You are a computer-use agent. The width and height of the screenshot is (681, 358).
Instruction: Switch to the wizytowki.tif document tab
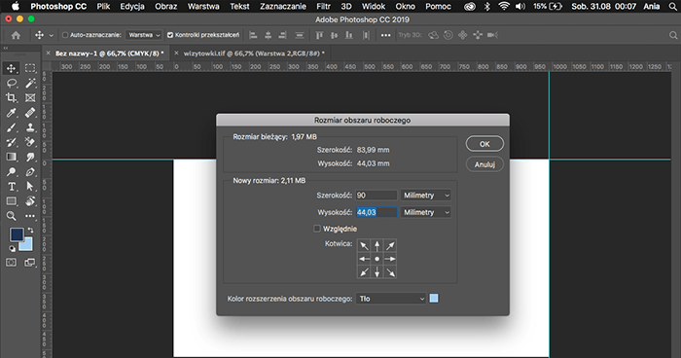click(x=254, y=54)
